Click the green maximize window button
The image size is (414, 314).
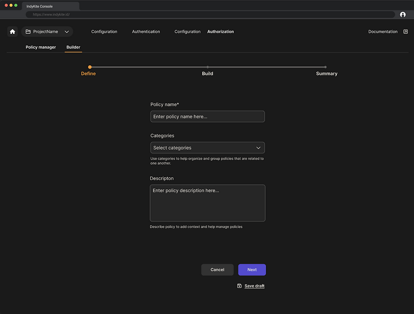click(16, 5)
